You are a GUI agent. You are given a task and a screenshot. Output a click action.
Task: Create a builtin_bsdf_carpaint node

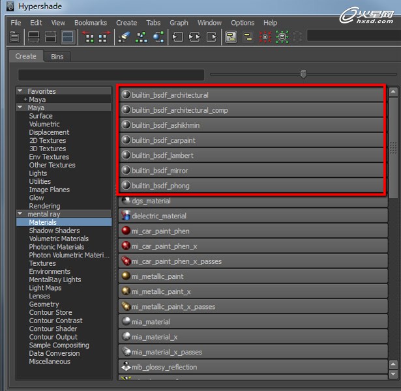point(251,140)
